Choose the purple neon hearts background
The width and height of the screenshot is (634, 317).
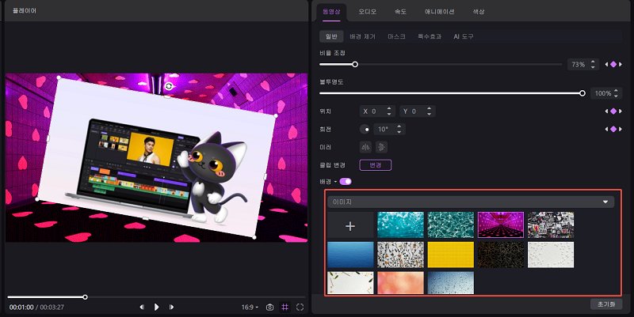[x=501, y=225]
